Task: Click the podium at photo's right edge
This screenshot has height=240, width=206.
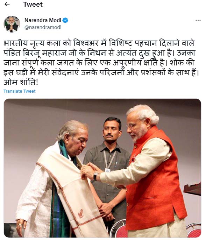Action: pyautogui.click(x=193, y=189)
